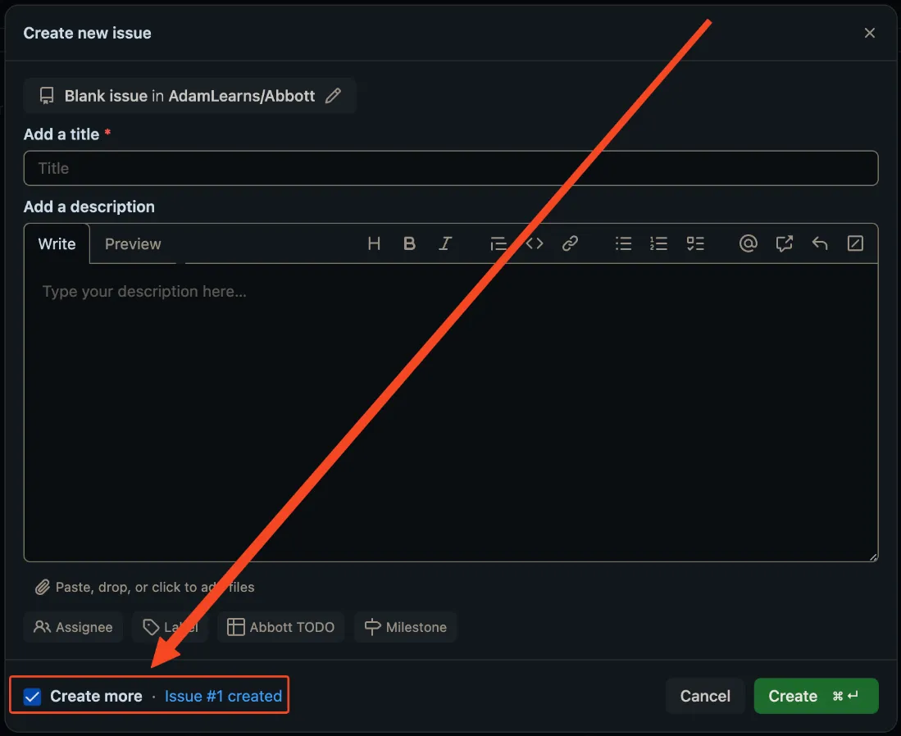Mention a user with @ icon

[x=749, y=243]
